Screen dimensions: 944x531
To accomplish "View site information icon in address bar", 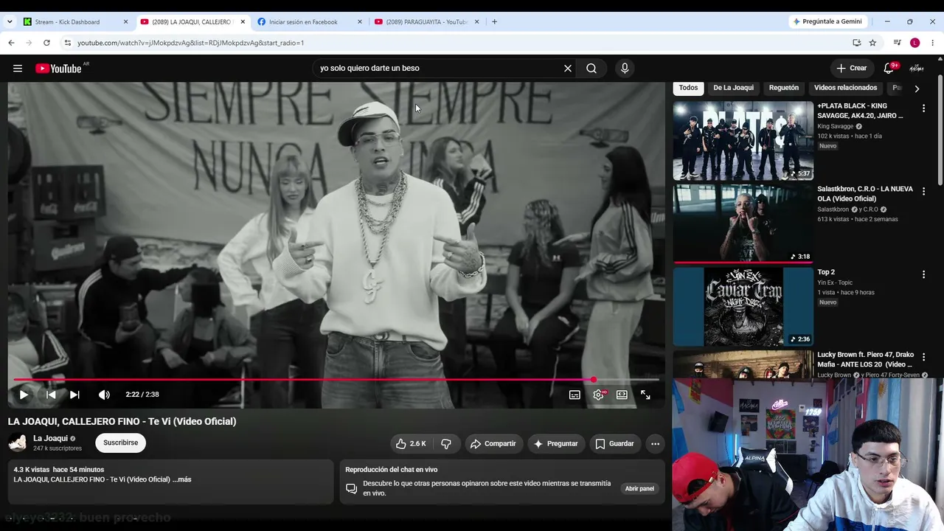I will coord(67,43).
